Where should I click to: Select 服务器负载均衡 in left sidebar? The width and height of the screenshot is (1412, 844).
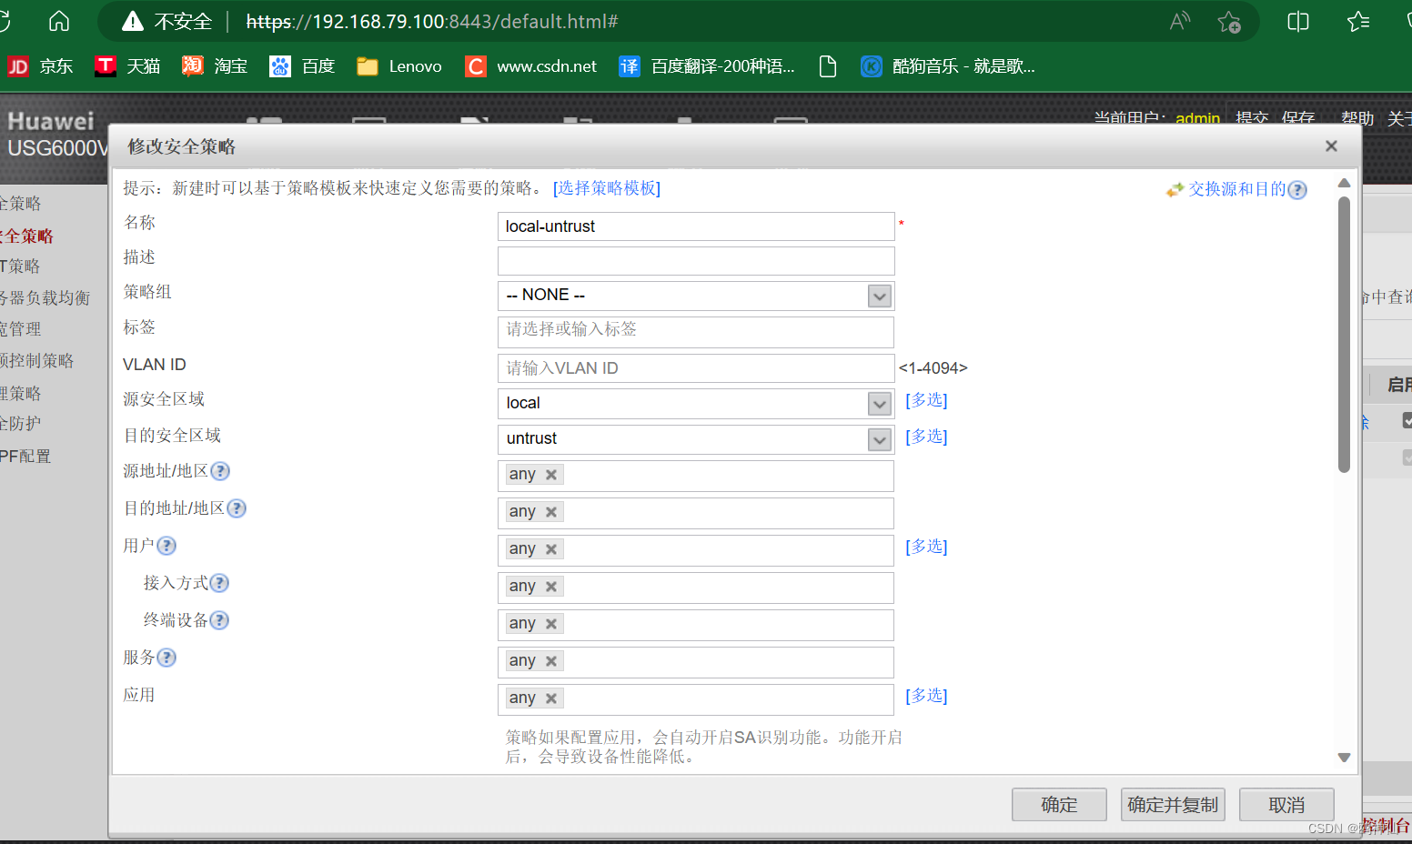(x=45, y=298)
